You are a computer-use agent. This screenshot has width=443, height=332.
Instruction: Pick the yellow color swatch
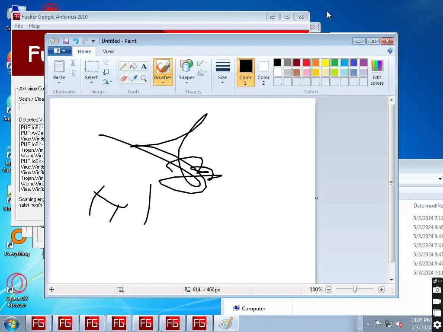tap(325, 63)
